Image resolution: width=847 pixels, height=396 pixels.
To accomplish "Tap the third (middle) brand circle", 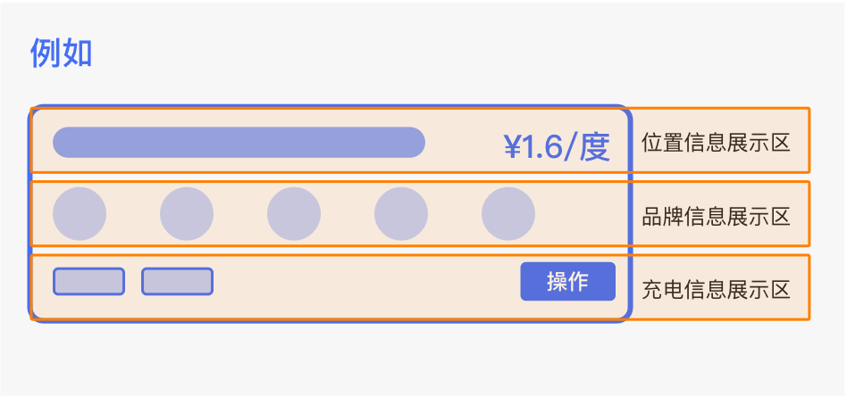I will (294, 214).
